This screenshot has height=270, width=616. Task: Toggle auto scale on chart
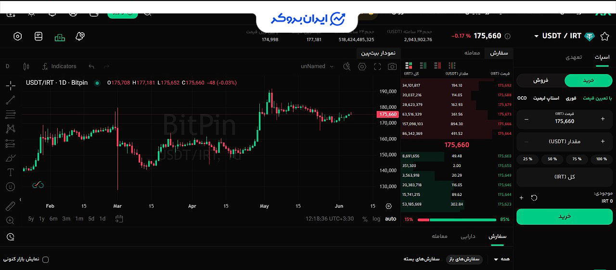point(391,219)
